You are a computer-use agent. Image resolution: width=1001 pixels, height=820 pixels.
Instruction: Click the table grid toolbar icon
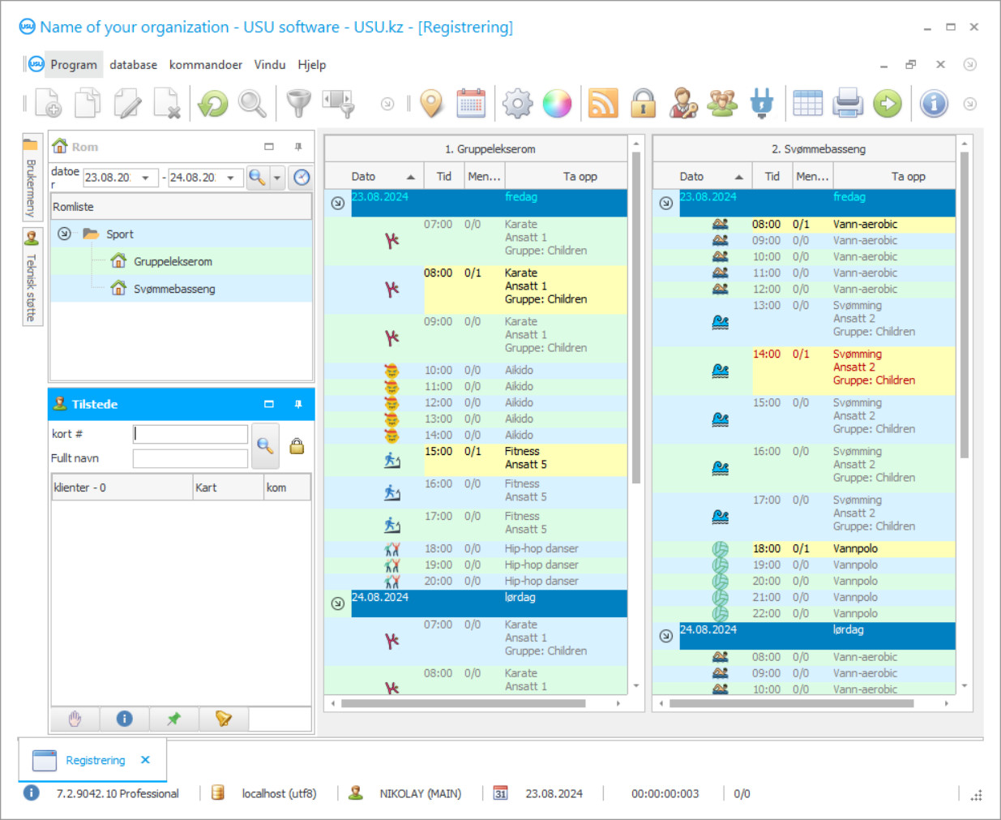coord(808,104)
